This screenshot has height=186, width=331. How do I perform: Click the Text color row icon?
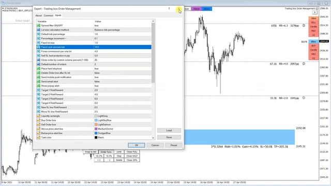coord(38,137)
